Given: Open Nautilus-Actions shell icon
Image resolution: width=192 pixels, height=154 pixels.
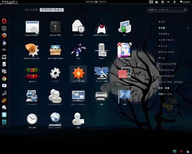Looking at the screenshot, I should (32, 50).
